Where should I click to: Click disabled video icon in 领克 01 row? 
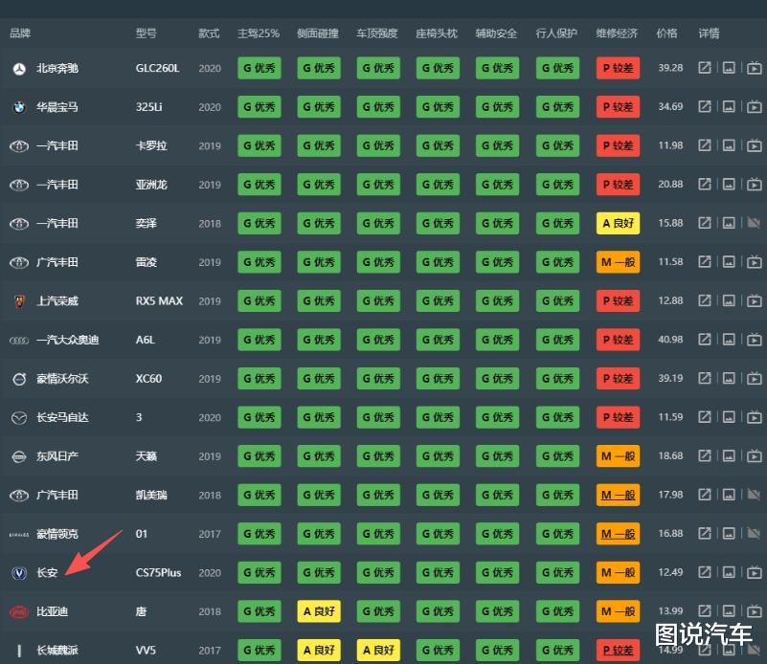(755, 533)
